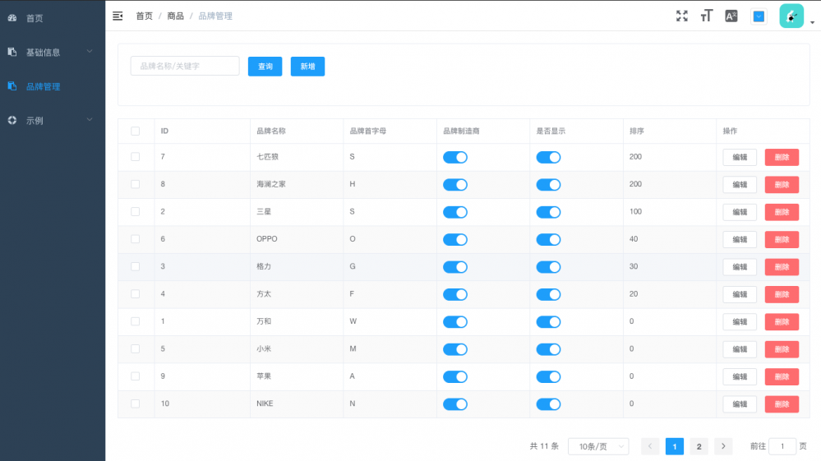Edit the OPPO brand
The image size is (821, 461).
point(740,239)
